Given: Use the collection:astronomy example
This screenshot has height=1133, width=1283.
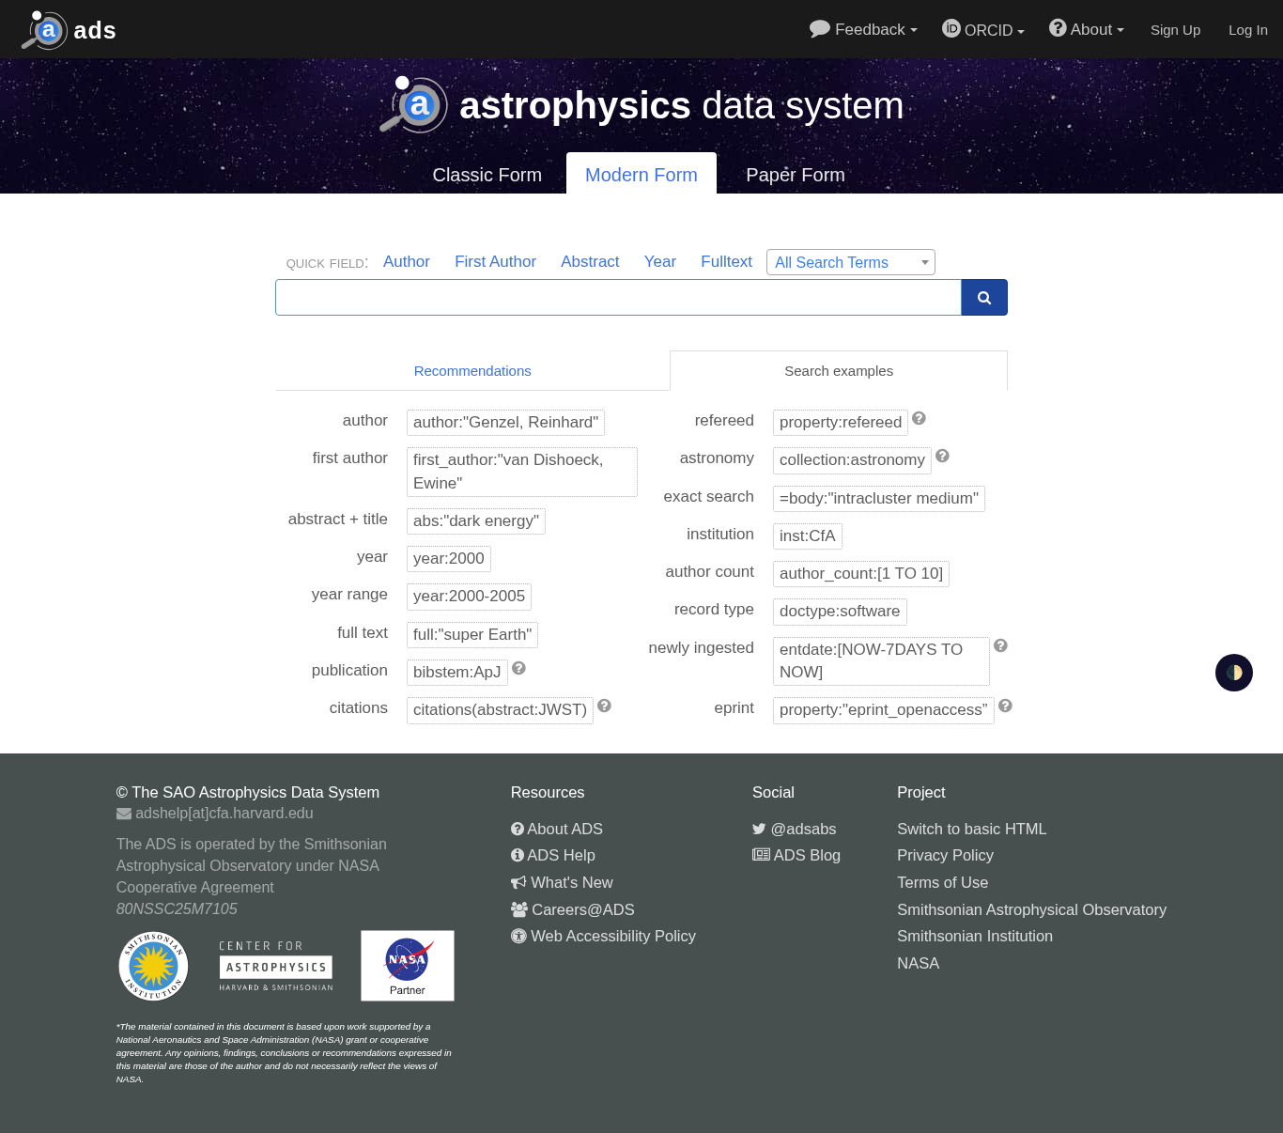Looking at the screenshot, I should coord(852,460).
